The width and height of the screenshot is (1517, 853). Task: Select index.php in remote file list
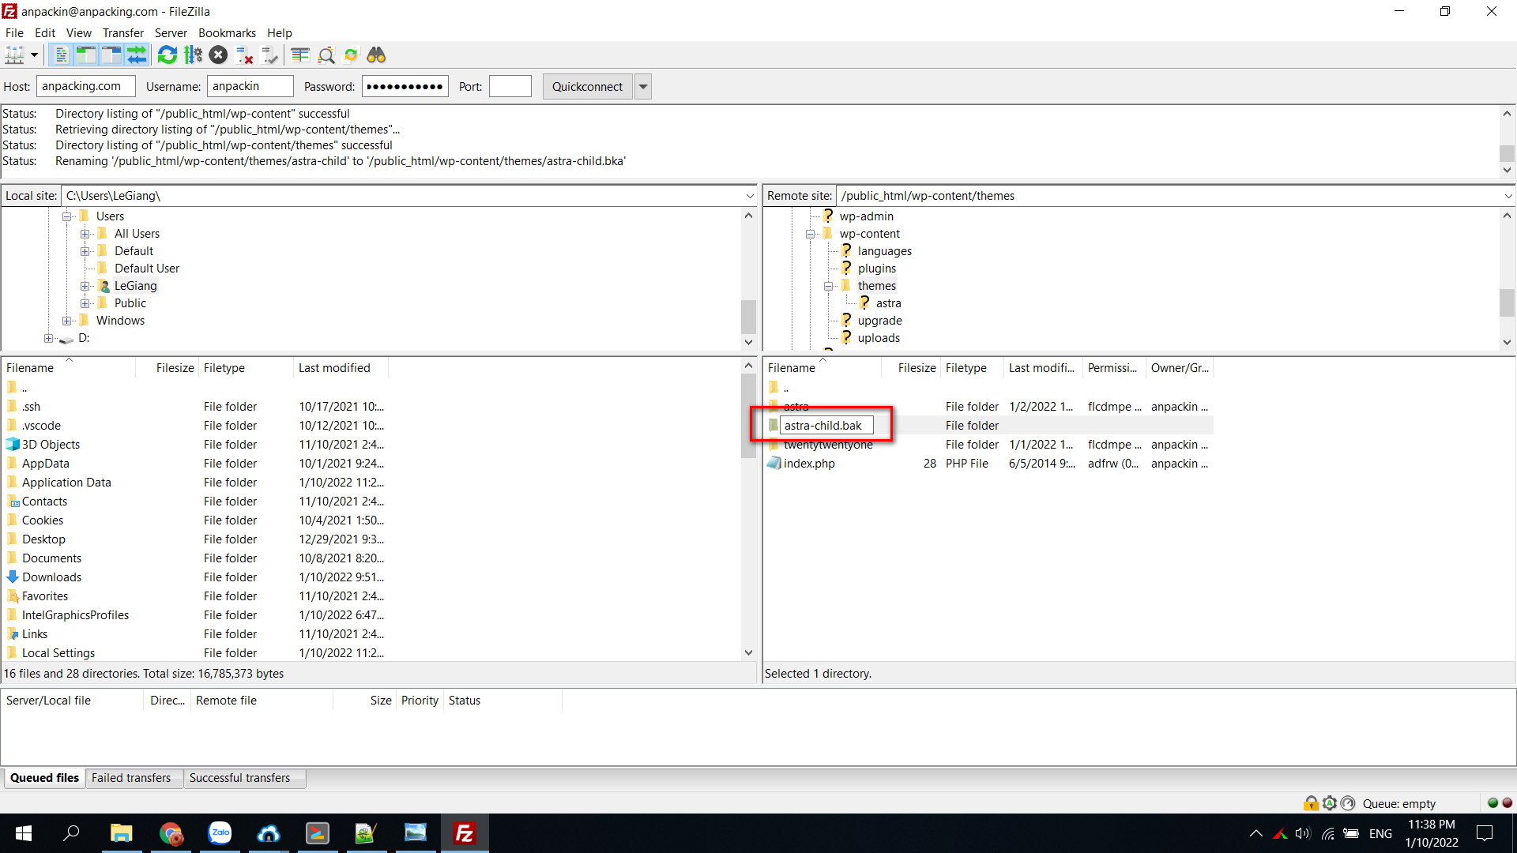[809, 464]
